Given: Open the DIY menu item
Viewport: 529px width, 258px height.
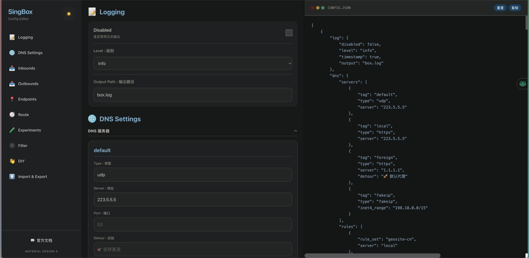Looking at the screenshot, I should click(21, 161).
